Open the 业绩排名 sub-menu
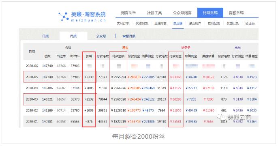This screenshot has height=146, width=278. pos(160,24)
